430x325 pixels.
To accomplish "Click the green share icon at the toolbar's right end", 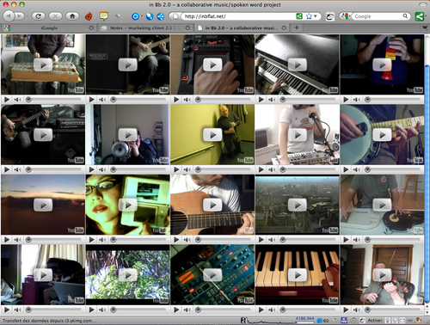I will (420, 16).
